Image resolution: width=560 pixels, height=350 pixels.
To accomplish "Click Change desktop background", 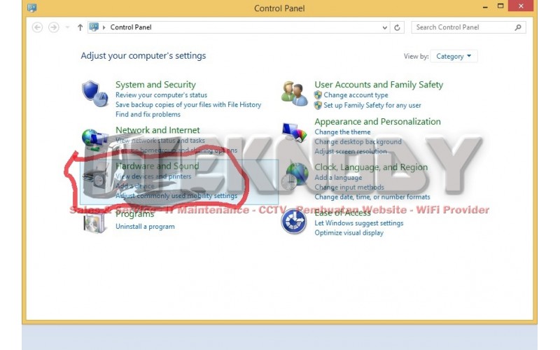I will click(x=358, y=142).
